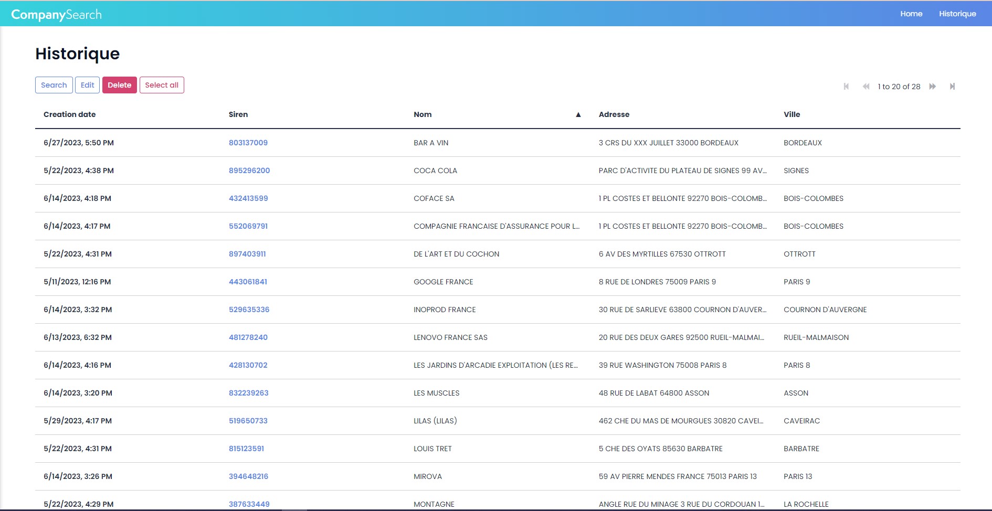Sort by Siren column header
The image size is (992, 511).
pyautogui.click(x=238, y=114)
